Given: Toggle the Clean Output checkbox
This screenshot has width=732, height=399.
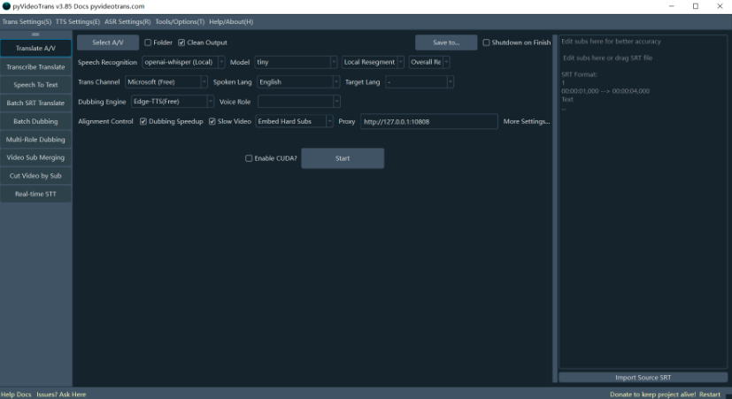Looking at the screenshot, I should (x=181, y=42).
